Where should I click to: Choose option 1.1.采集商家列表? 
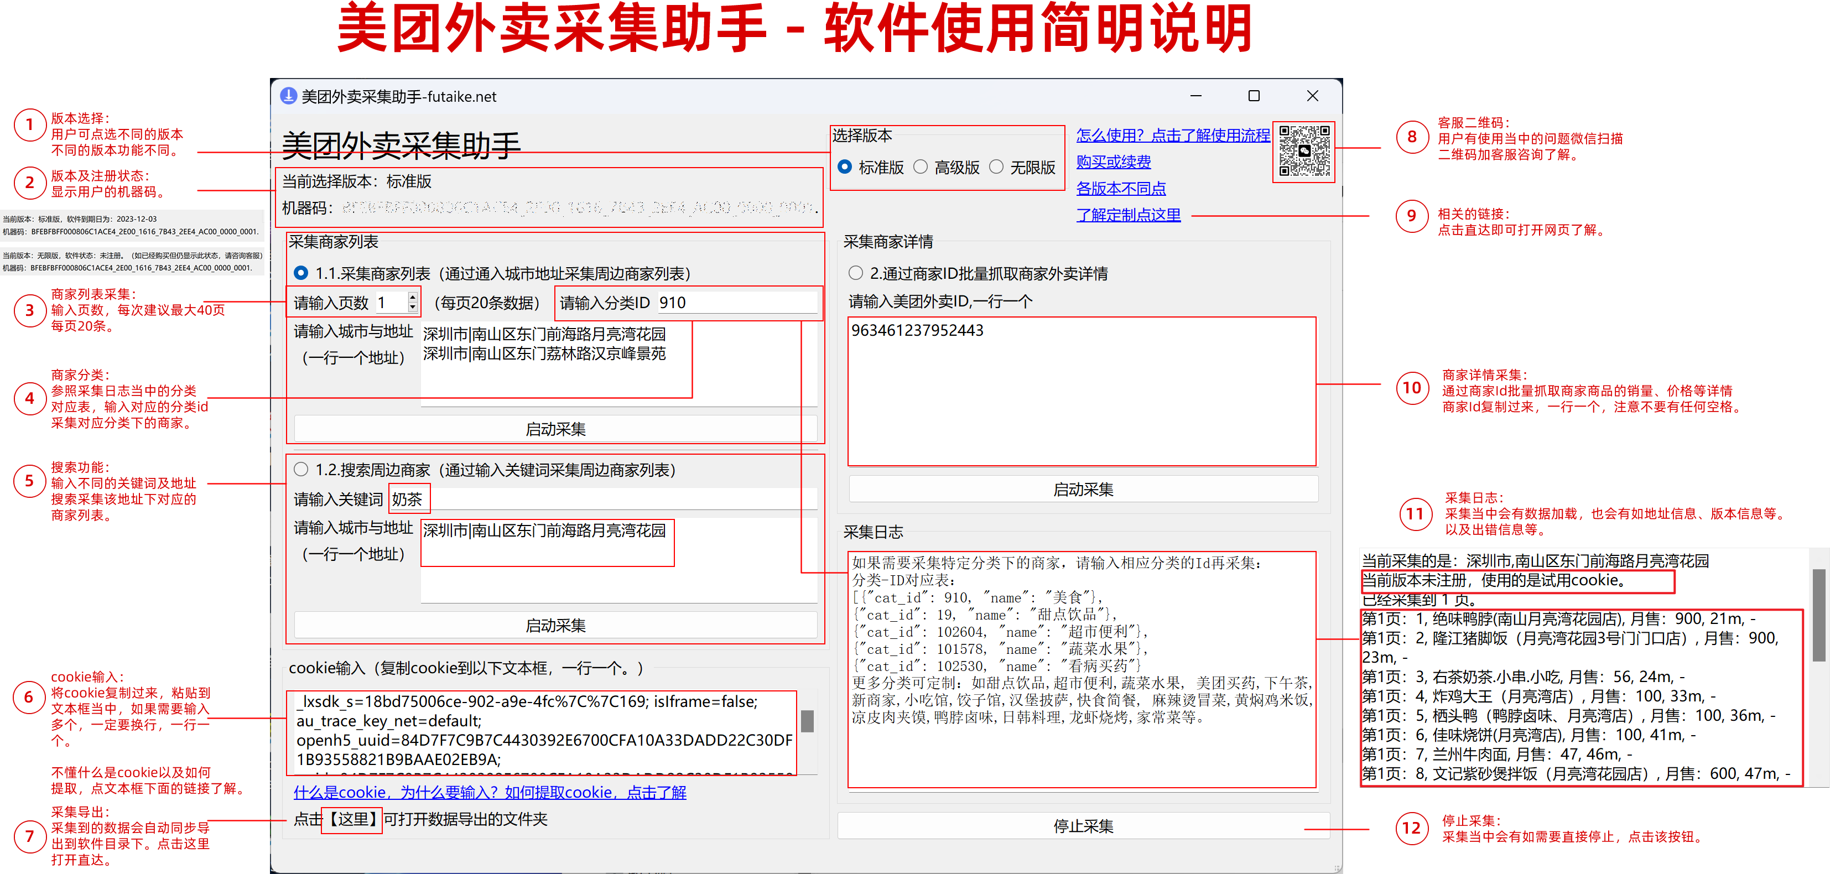(300, 273)
